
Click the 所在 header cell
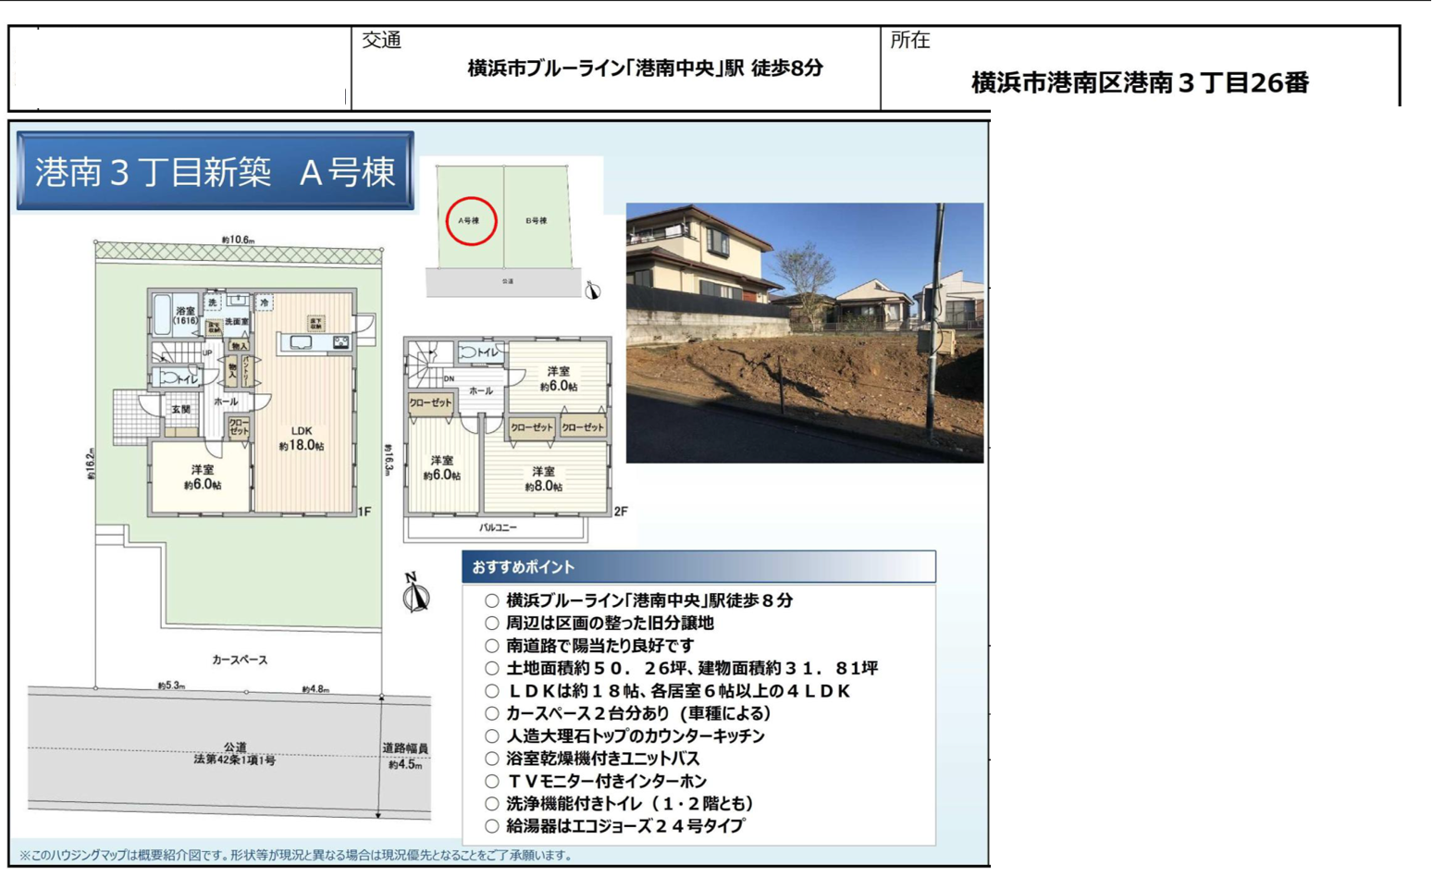(x=909, y=40)
